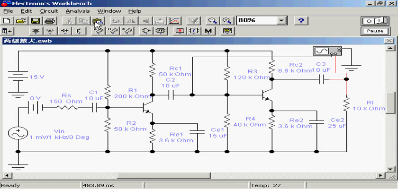The image size is (398, 189).
Task: Select the 15 V battery label
Action: pos(37,77)
